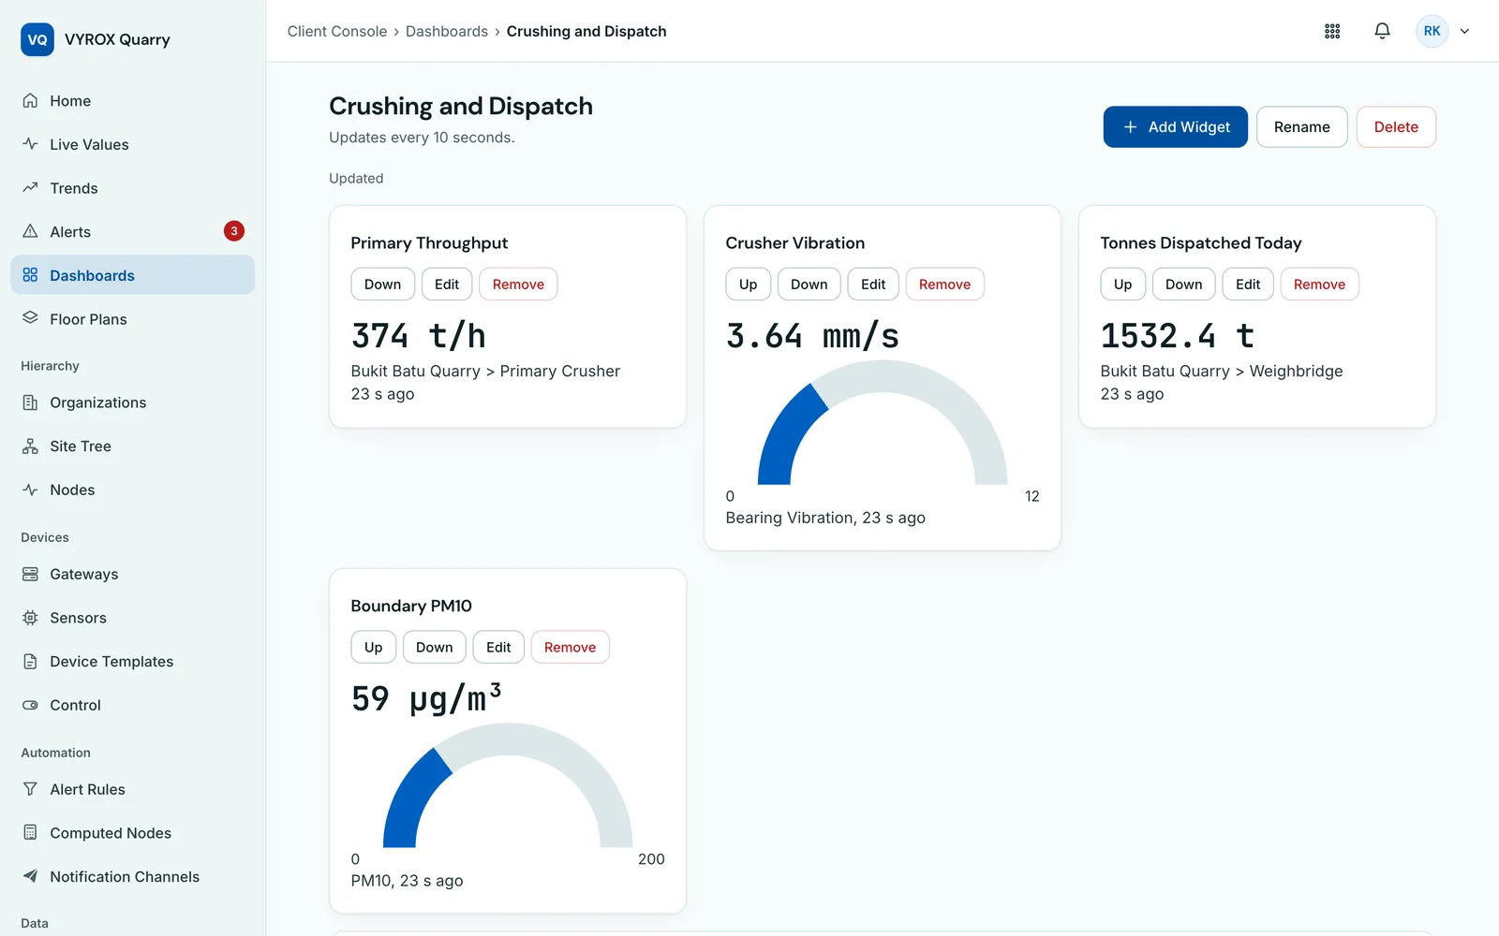Edit the Primary Throughput widget

click(447, 285)
